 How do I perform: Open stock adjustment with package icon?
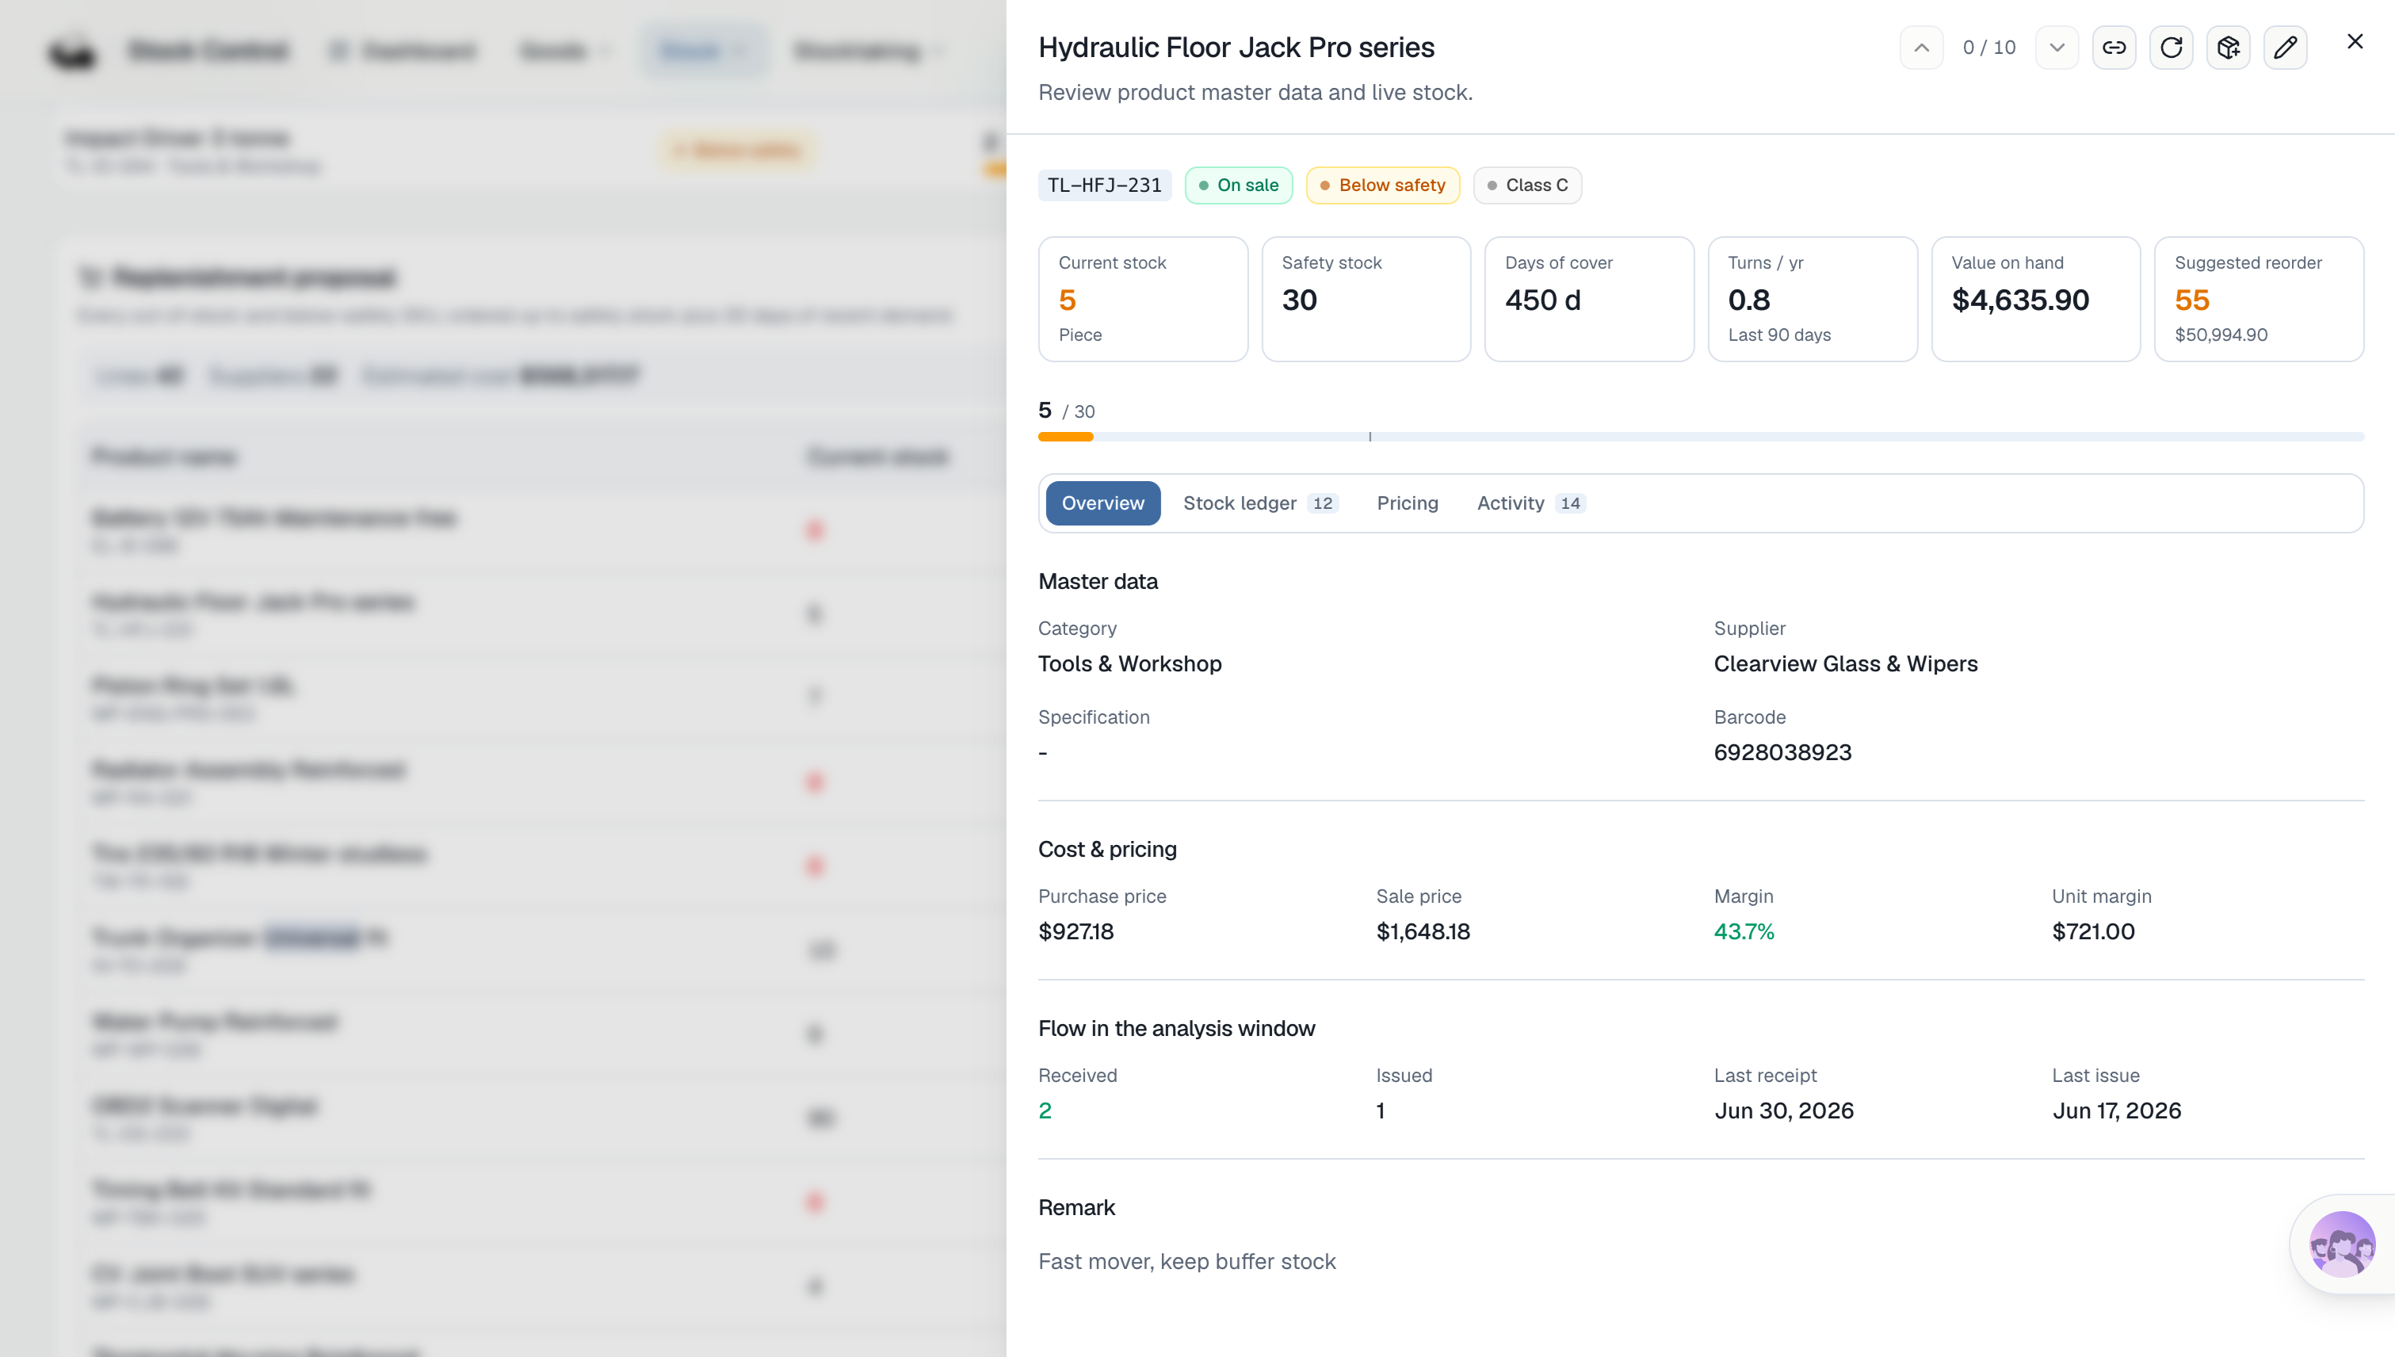pos(2229,48)
